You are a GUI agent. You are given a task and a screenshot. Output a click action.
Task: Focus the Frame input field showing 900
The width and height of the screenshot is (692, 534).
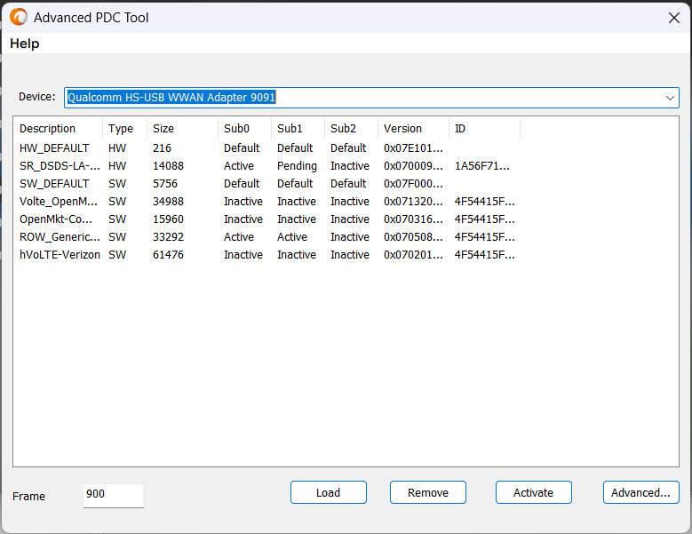[114, 495]
